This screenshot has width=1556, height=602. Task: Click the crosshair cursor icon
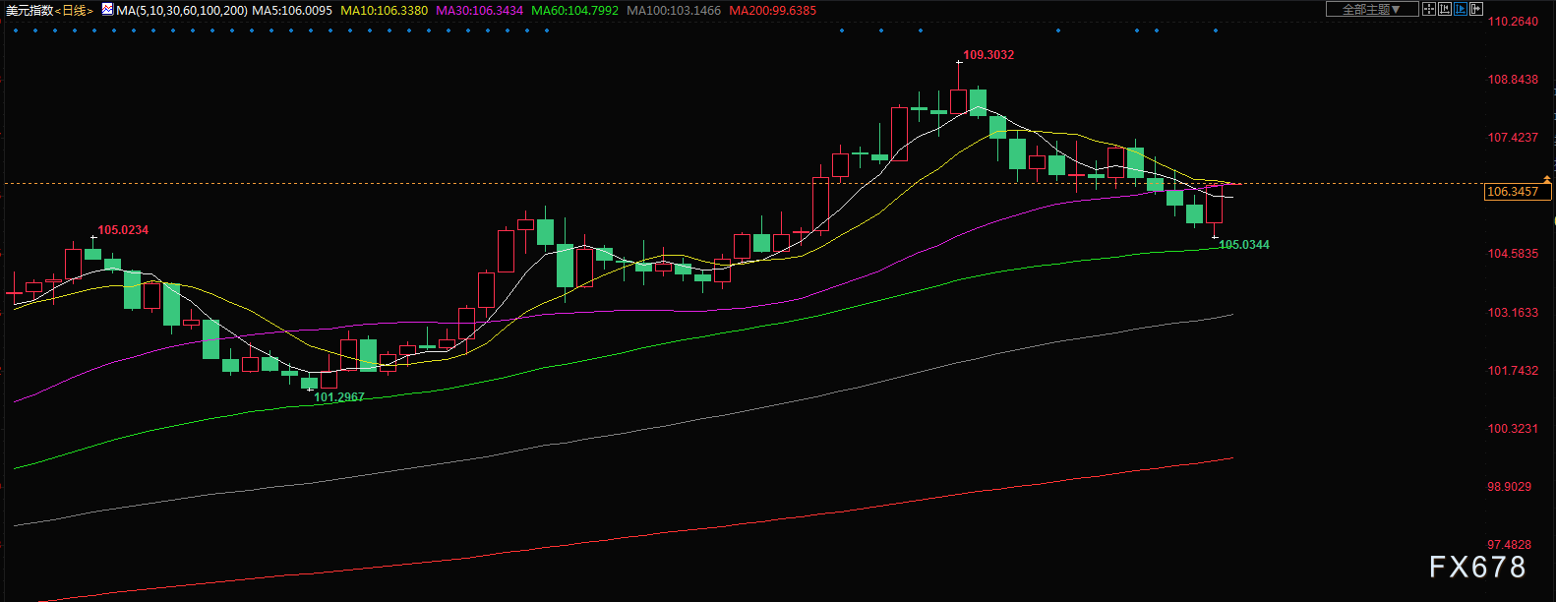click(1428, 10)
